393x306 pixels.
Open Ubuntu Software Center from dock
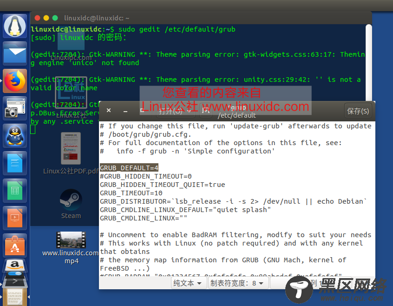tap(15, 246)
